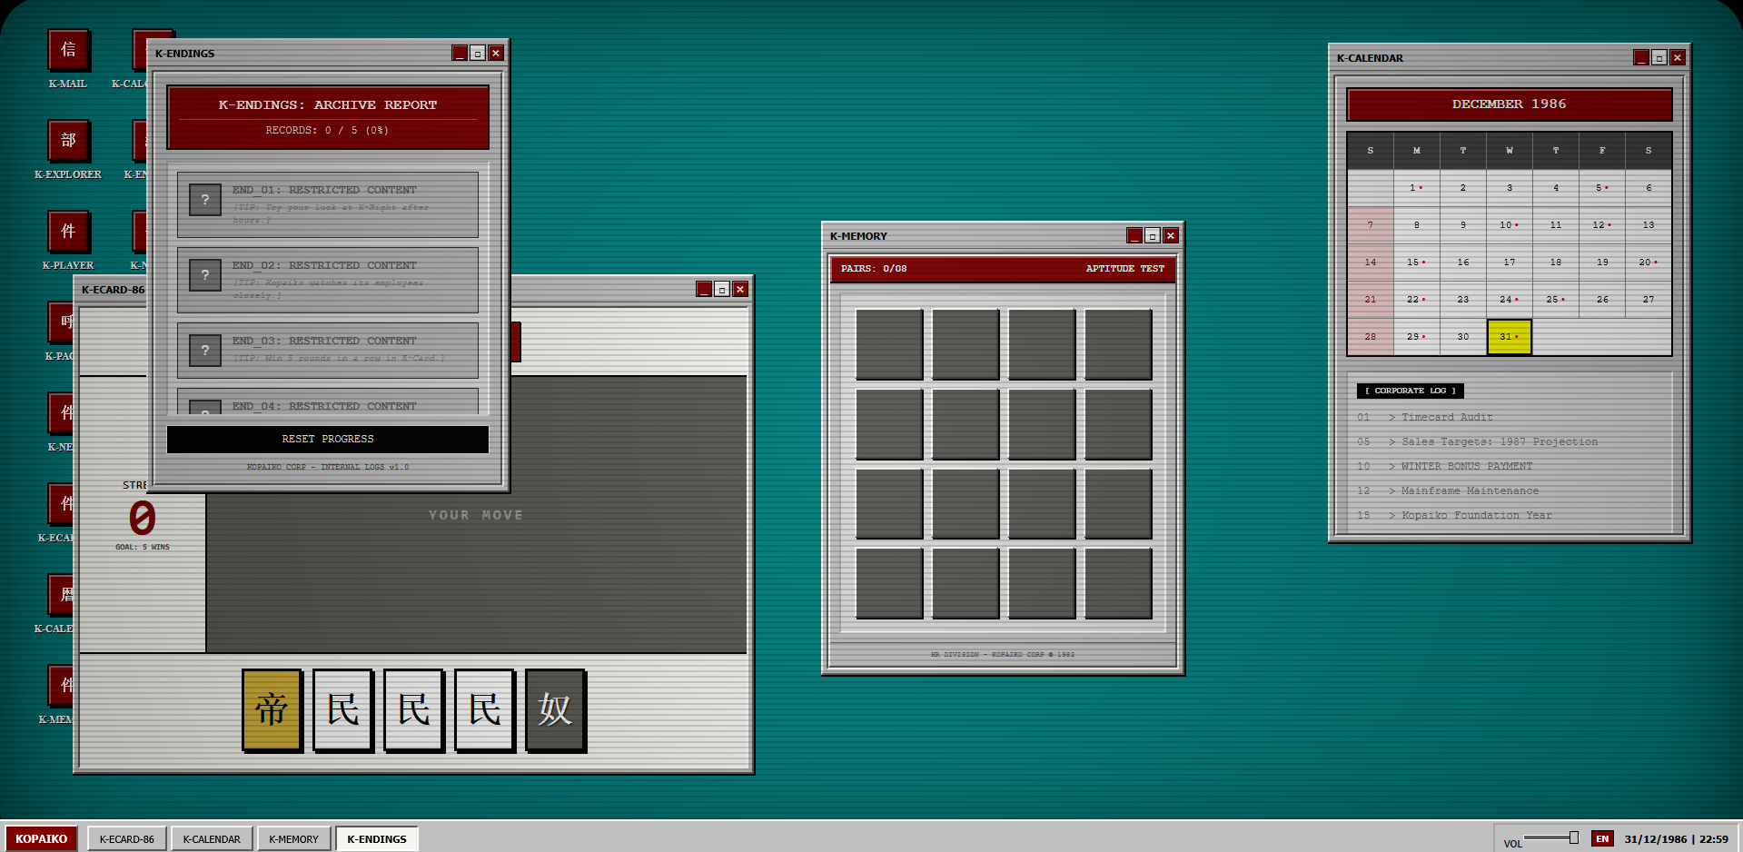Click the K-CALENDAR window title bar
Screen dimensions: 1743x852
coord(1509,58)
